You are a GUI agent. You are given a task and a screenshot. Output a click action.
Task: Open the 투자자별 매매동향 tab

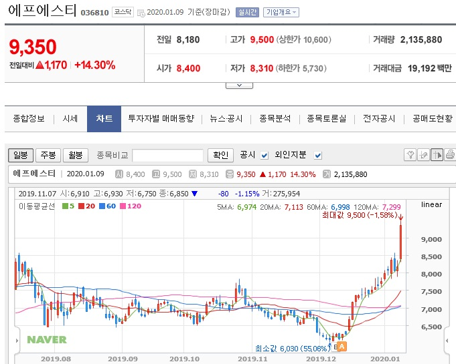tap(161, 119)
